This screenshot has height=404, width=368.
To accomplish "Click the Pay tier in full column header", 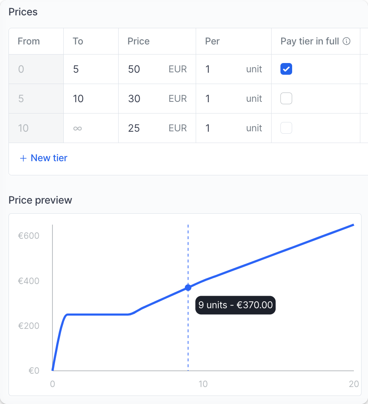I will coord(309,41).
